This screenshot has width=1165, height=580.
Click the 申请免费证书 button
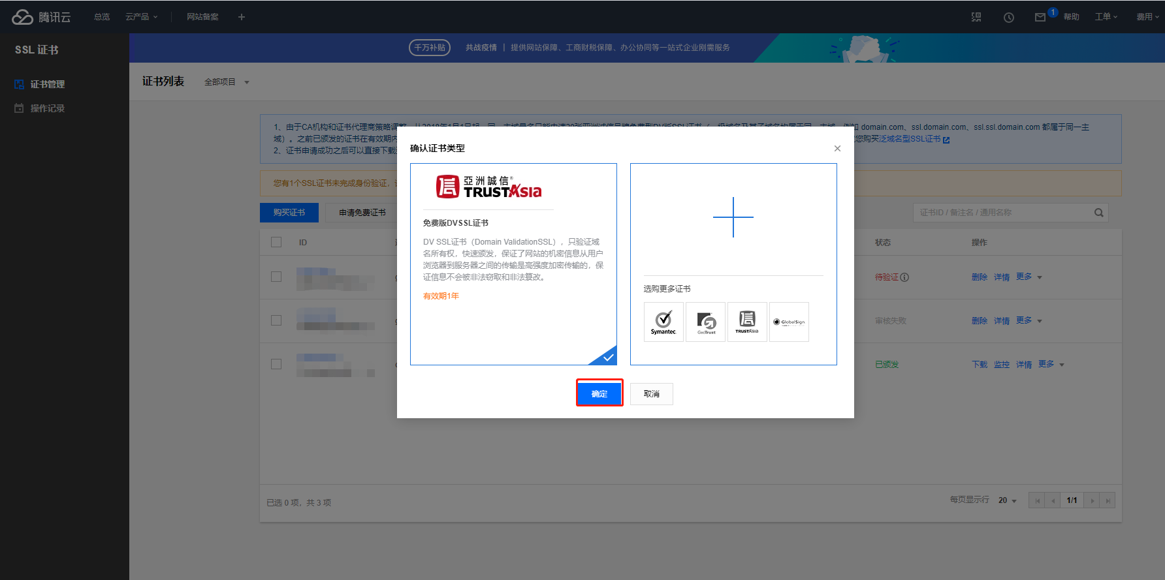click(x=362, y=213)
